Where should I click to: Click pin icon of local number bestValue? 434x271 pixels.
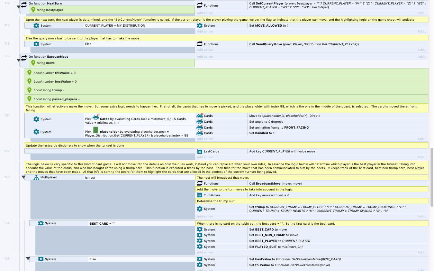tap(29, 82)
